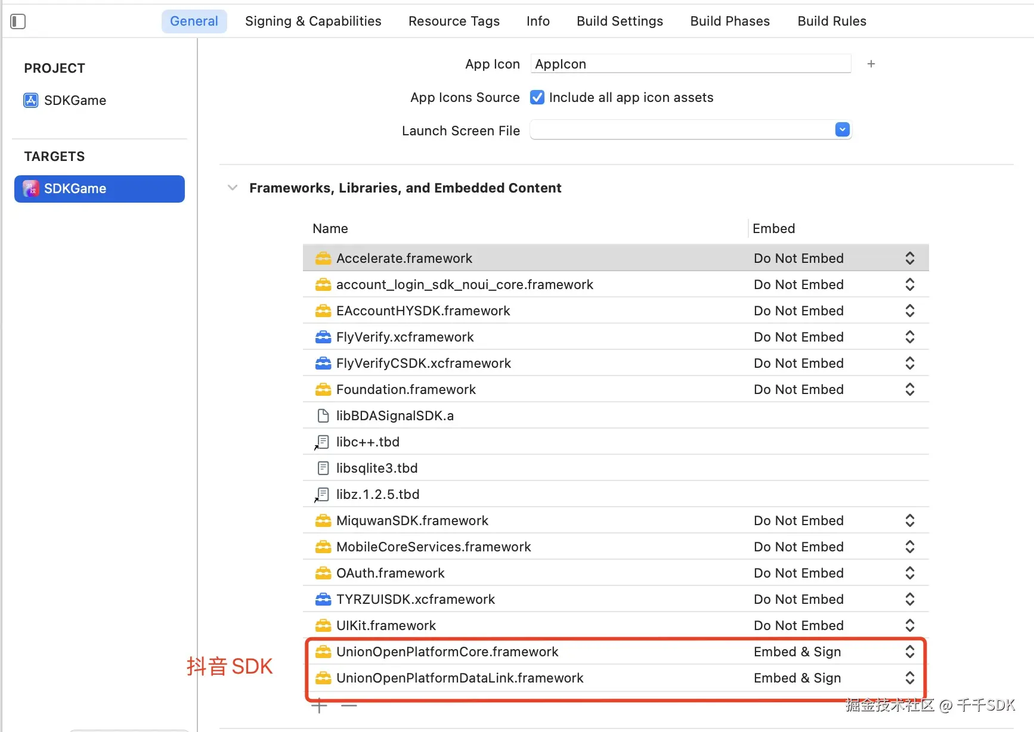This screenshot has height=732, width=1034.
Task: Select the UIKit.framework name text
Action: pyautogui.click(x=386, y=625)
